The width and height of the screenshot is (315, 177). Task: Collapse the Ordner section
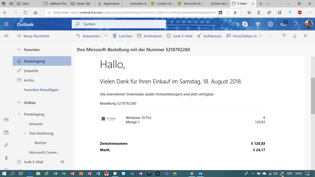[19, 102]
